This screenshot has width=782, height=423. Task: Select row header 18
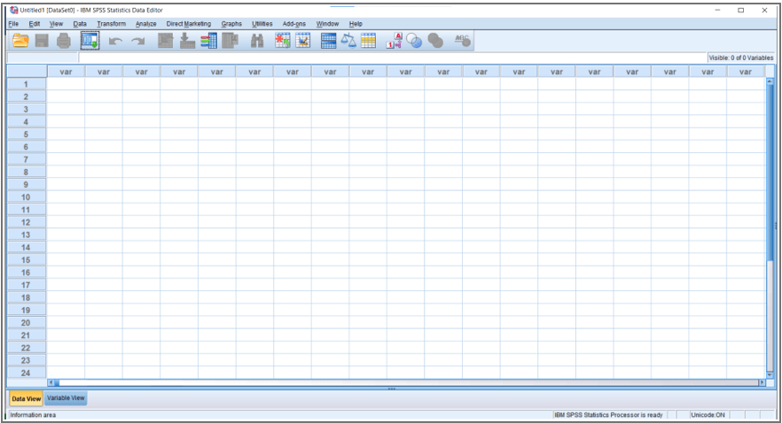26,297
